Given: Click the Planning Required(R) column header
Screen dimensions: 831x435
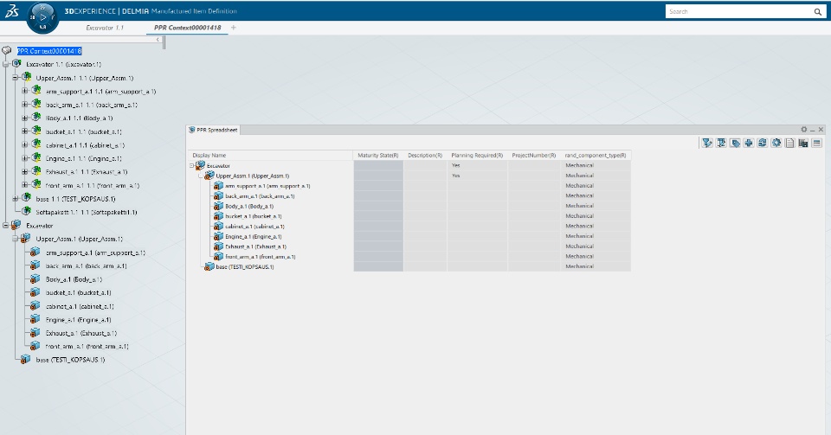Looking at the screenshot, I should pyautogui.click(x=477, y=155).
